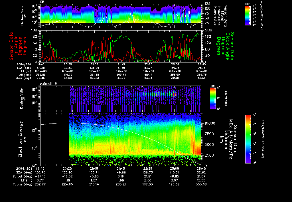Click the PdLon value '215.14'
Viewport: 292px width, 202px height.
click(94, 184)
